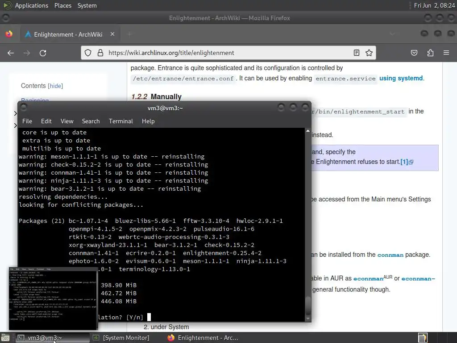457x343 pixels.
Task: Open the econnman AUR link
Action: pos(368,279)
